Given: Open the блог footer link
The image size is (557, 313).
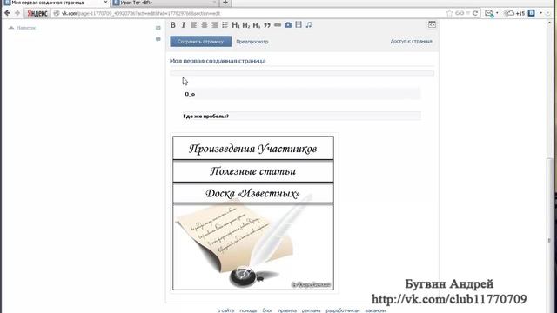Looking at the screenshot, I should pyautogui.click(x=267, y=310).
